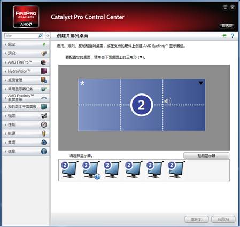Select the last monitor thumbnail in the list
This screenshot has width=240, height=227.
pyautogui.click(x=176, y=170)
